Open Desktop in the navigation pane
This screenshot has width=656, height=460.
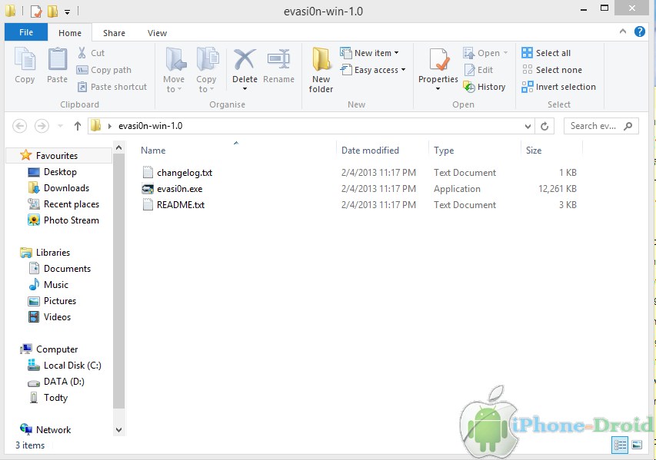pyautogui.click(x=60, y=172)
